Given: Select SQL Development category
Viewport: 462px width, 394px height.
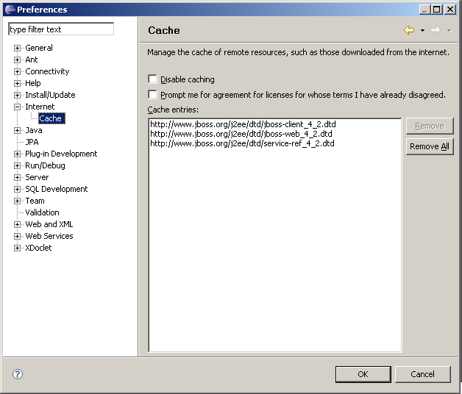Looking at the screenshot, I should pos(56,189).
